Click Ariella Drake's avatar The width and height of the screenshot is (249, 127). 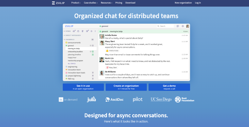(102, 37)
